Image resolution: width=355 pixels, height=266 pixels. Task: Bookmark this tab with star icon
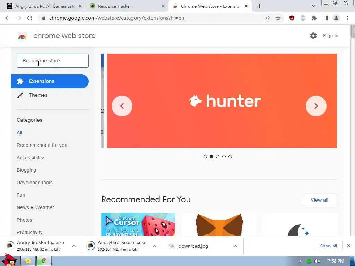(x=278, y=18)
